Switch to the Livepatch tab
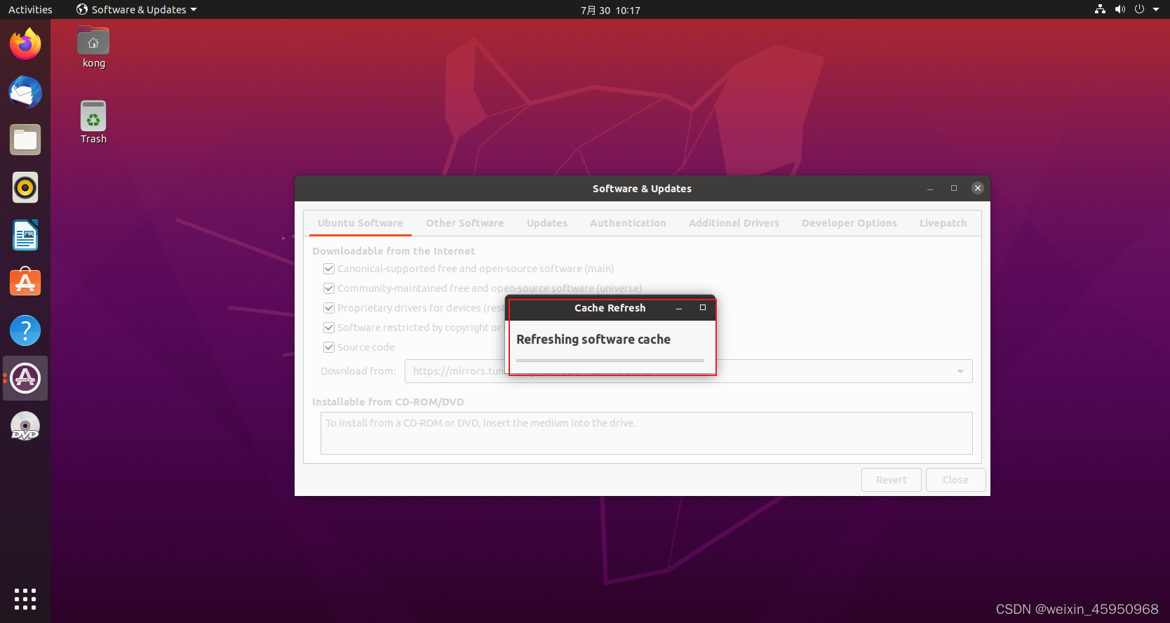The image size is (1170, 623). click(x=943, y=223)
